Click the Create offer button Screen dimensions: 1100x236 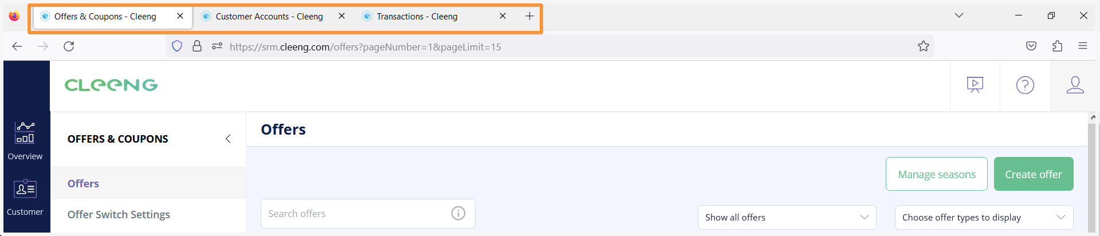pyautogui.click(x=1034, y=174)
